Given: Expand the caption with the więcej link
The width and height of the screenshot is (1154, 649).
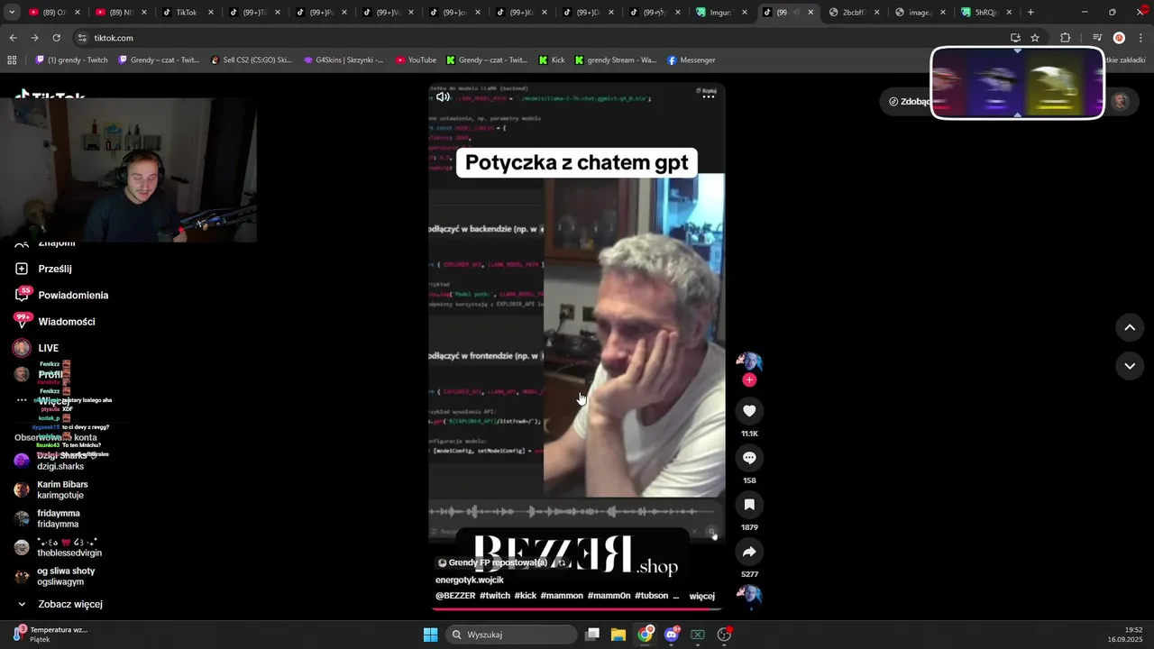Looking at the screenshot, I should pos(701,596).
